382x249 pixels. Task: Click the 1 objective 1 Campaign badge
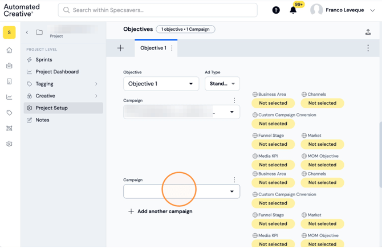(185, 29)
